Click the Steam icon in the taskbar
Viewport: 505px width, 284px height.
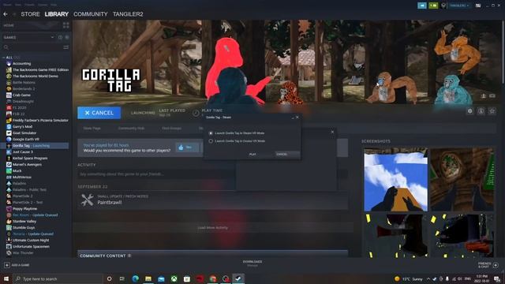point(238,278)
